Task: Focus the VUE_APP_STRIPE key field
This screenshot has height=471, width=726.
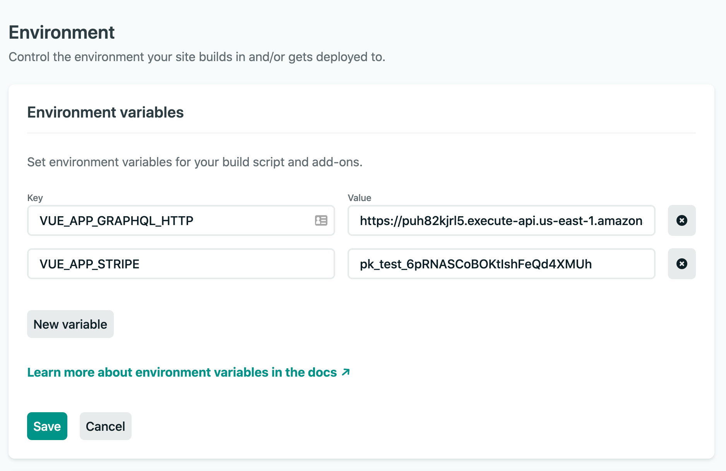Action: 180,264
